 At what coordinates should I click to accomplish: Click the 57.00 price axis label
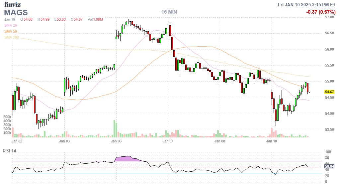tap(329, 17)
